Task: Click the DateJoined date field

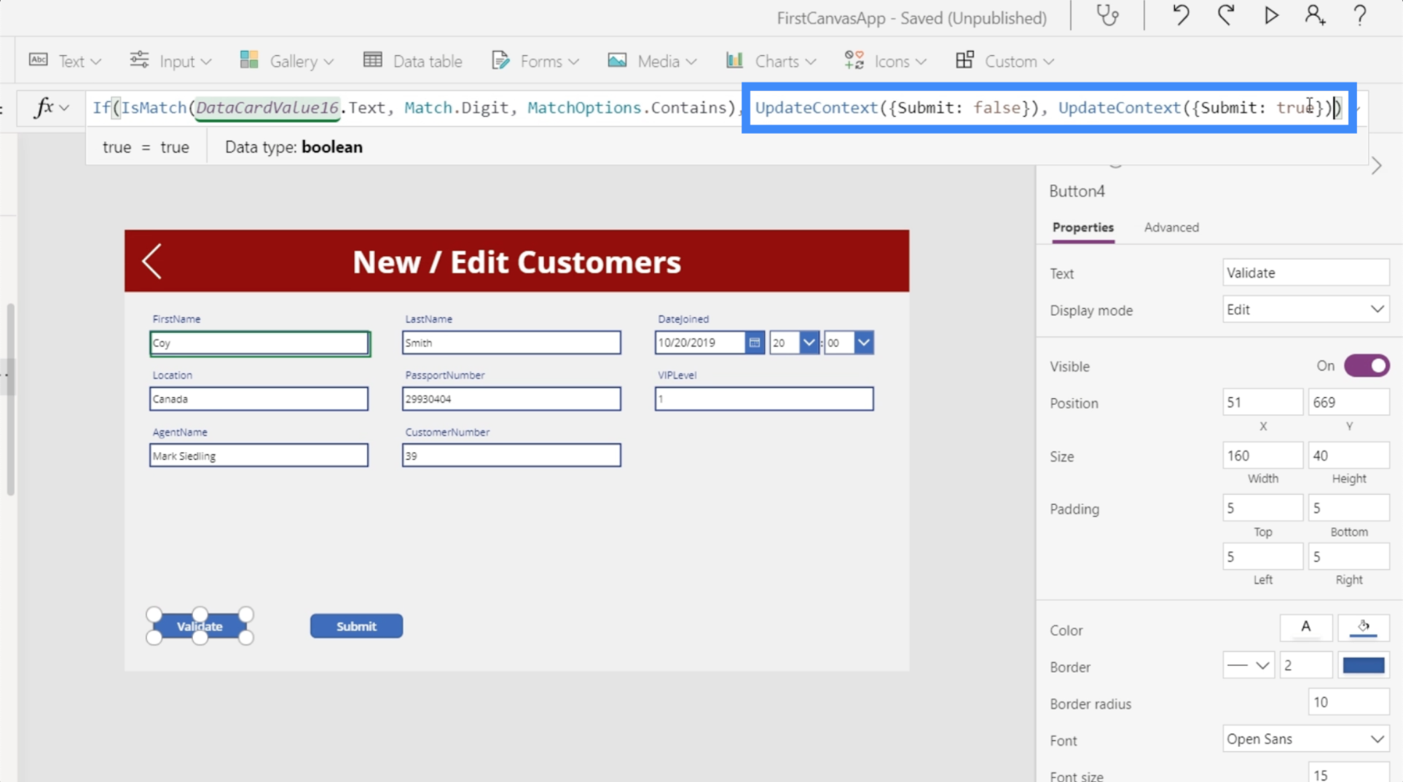Action: (700, 342)
